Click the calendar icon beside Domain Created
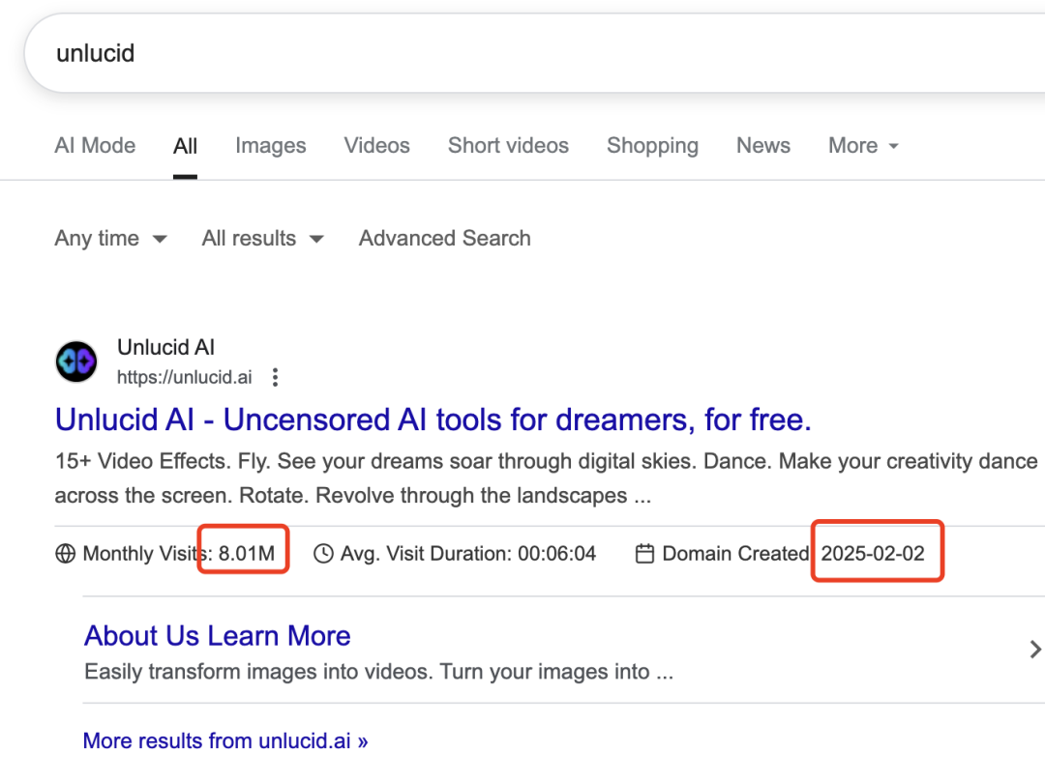The image size is (1045, 781). coord(644,553)
